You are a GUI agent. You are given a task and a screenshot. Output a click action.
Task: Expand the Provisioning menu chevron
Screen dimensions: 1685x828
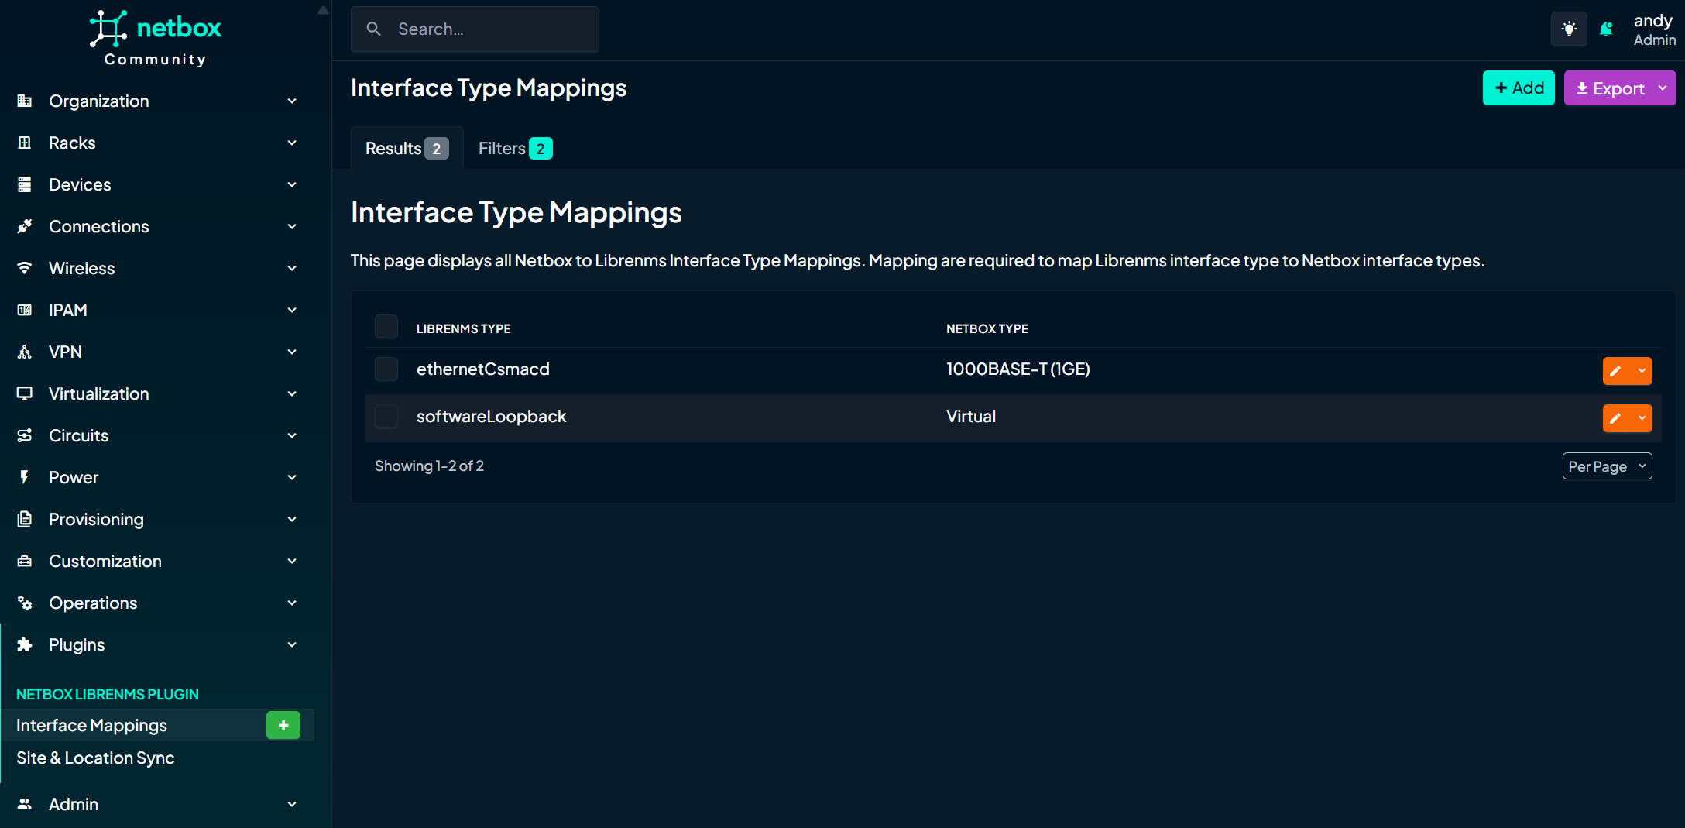coord(292,519)
